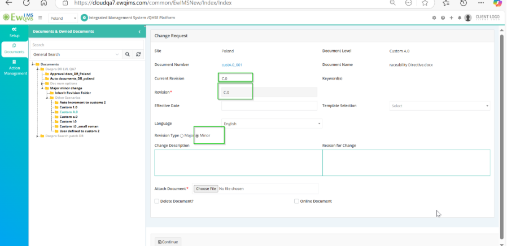The width and height of the screenshot is (507, 246).
Task: Click the Effective Date field
Action: click(269, 106)
